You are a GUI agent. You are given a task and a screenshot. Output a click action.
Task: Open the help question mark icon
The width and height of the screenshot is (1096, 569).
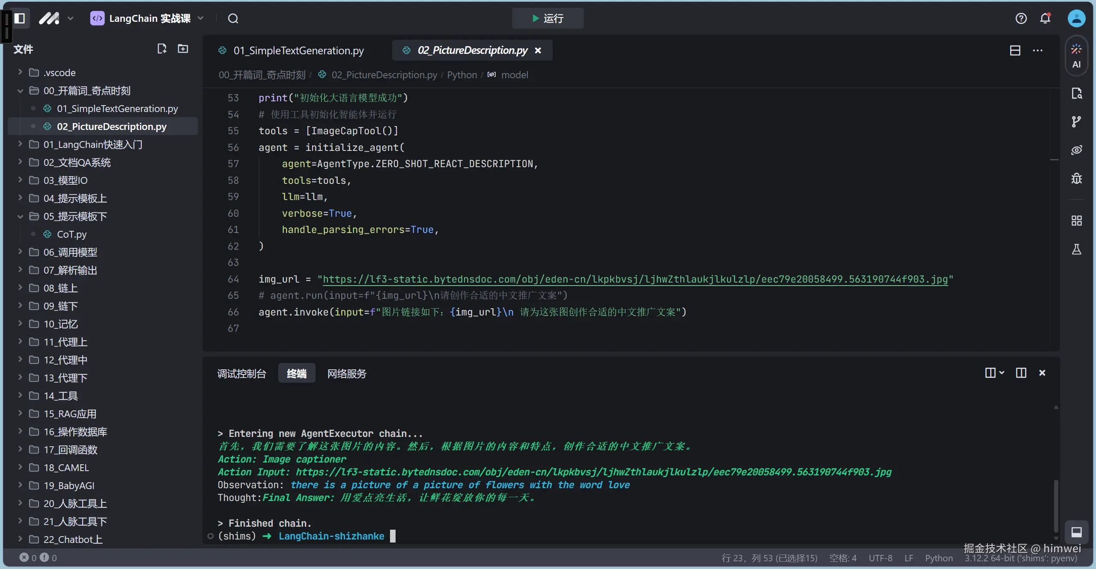[x=1021, y=18]
